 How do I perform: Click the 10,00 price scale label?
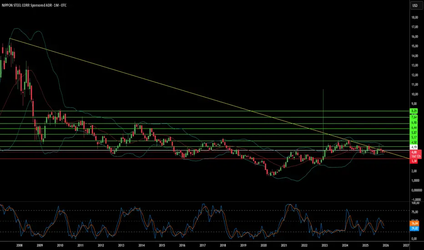(414, 95)
